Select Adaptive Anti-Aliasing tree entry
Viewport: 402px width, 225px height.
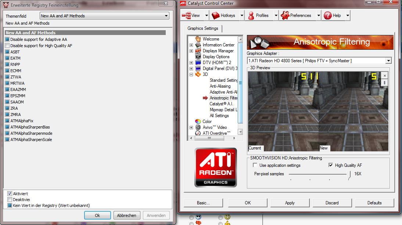[x=223, y=92]
